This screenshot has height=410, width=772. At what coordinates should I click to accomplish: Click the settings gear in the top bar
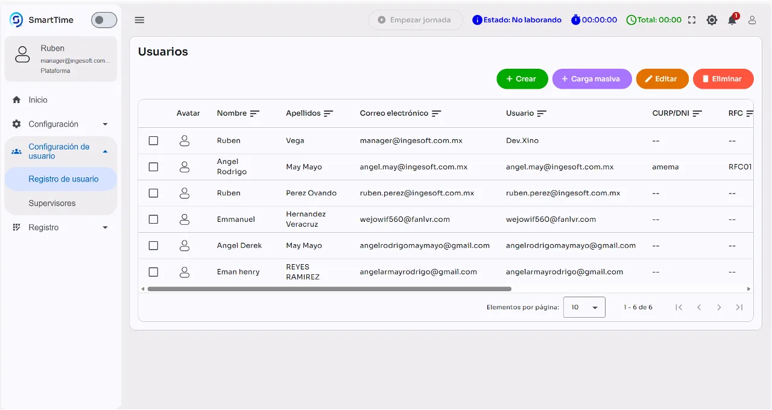pyautogui.click(x=712, y=20)
